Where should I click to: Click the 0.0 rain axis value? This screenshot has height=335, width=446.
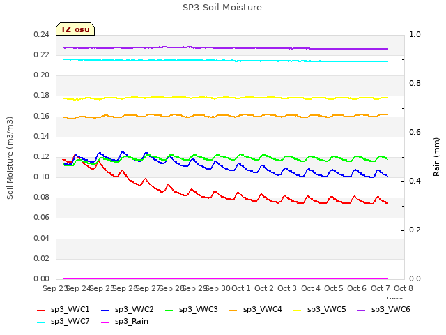pos(415,279)
